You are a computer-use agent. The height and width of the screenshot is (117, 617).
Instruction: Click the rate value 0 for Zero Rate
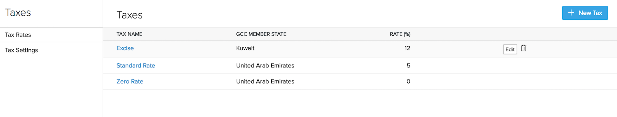408,81
